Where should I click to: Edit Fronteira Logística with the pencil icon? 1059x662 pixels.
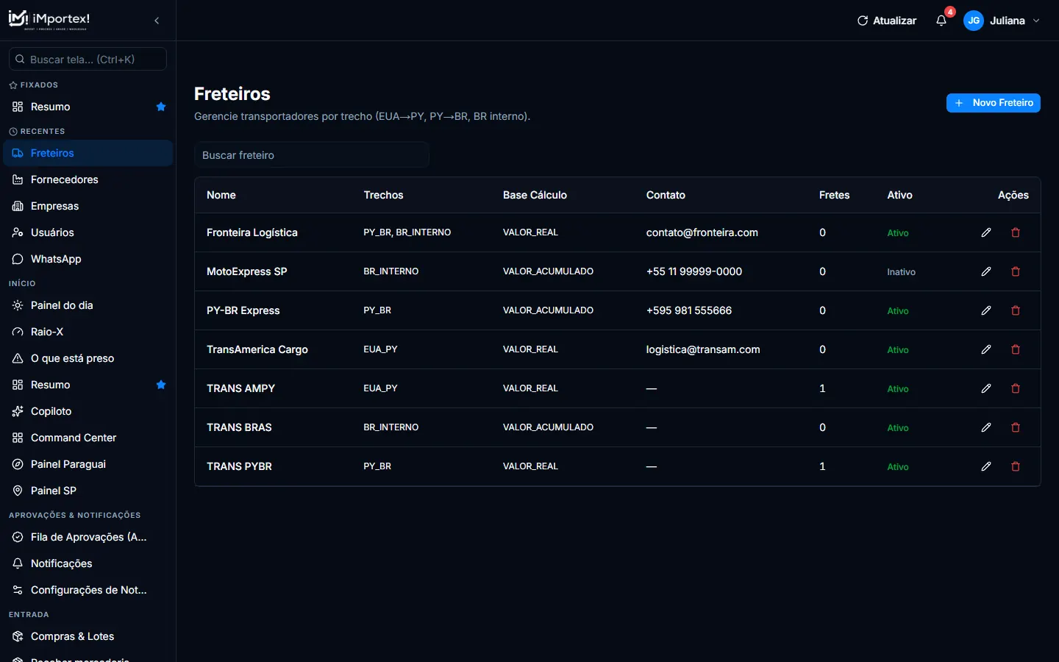coord(986,232)
